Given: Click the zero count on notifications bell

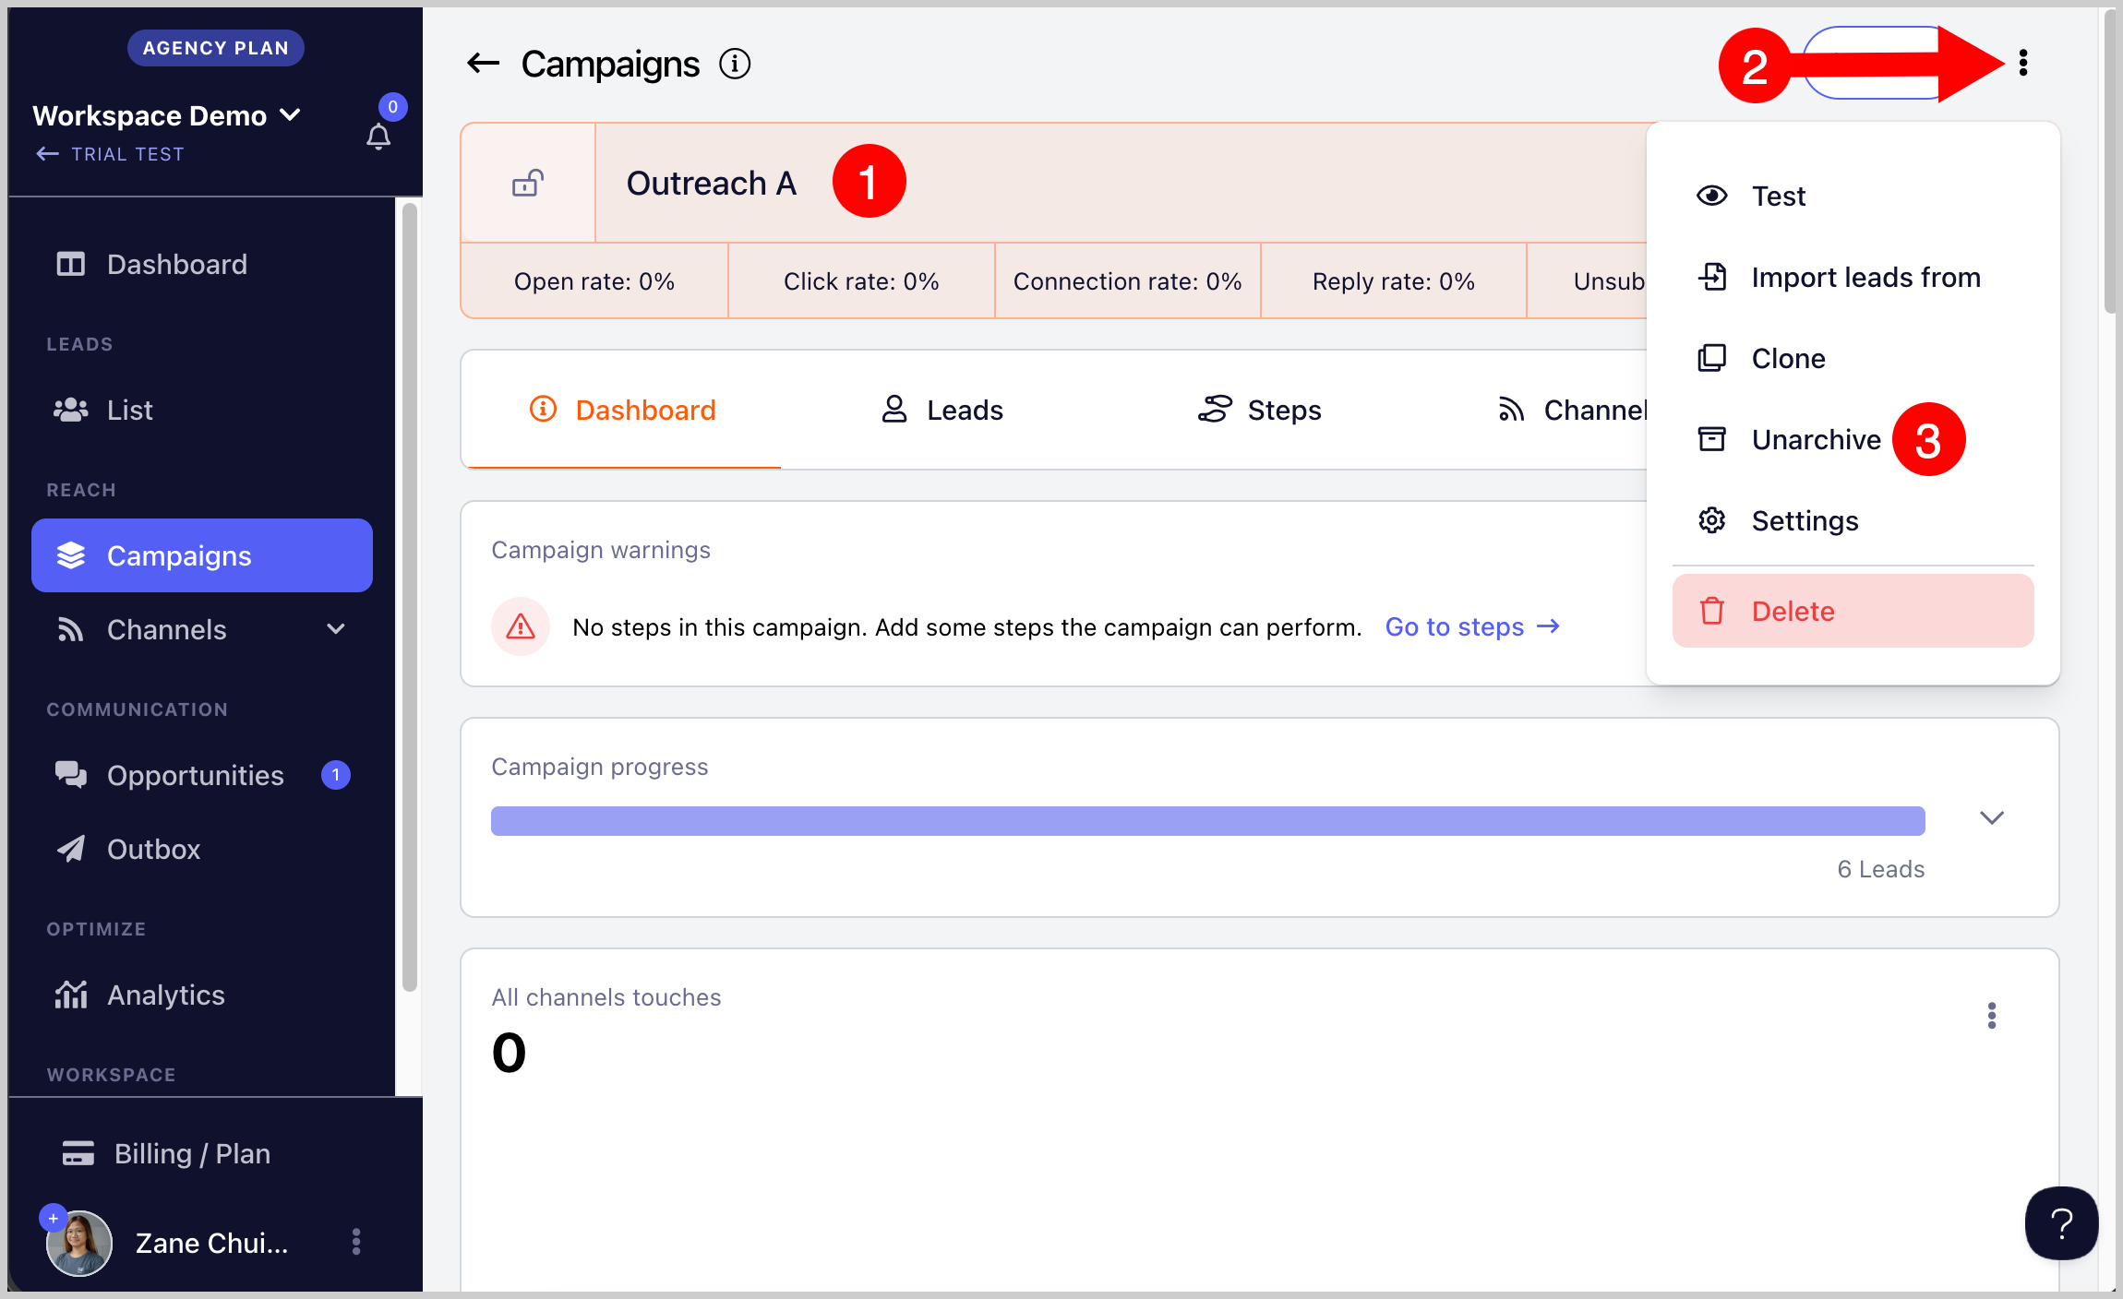Looking at the screenshot, I should pos(392,107).
